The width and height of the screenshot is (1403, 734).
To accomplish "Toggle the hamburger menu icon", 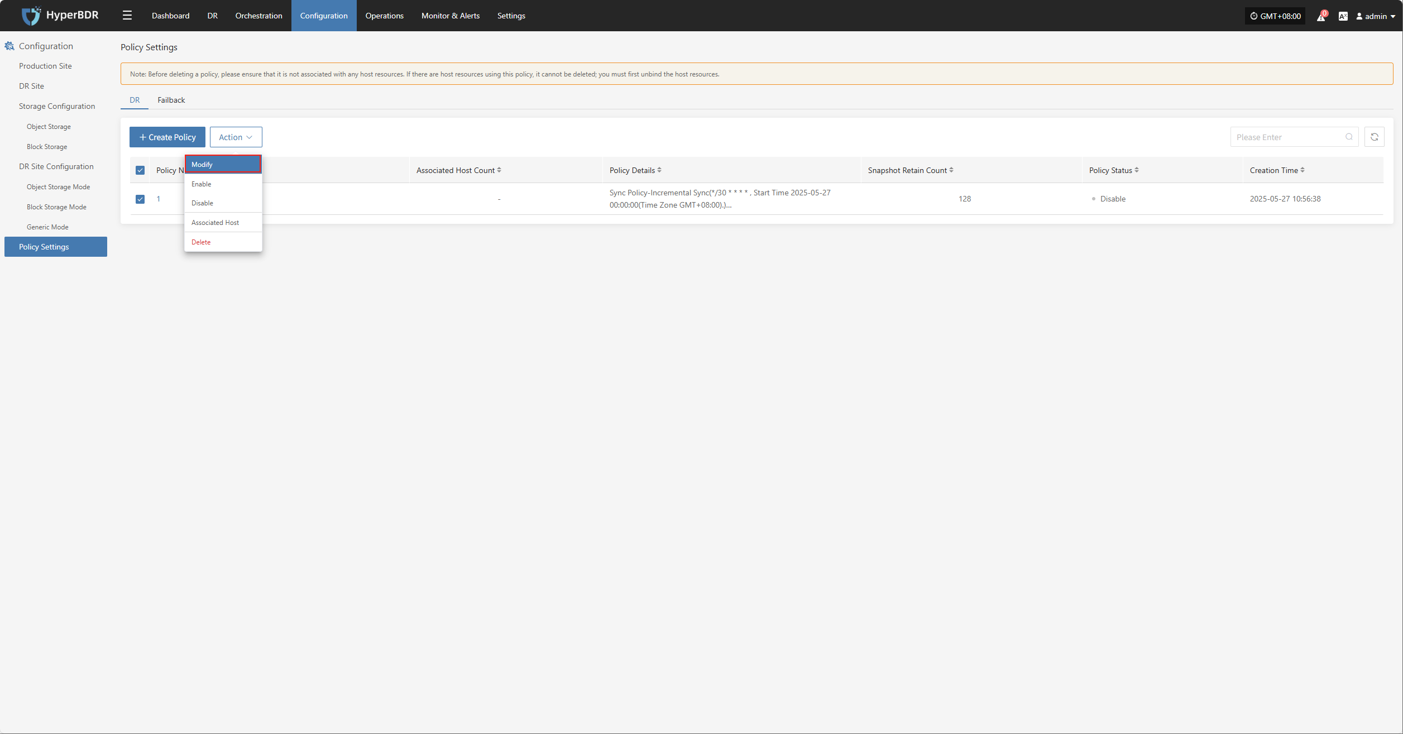I will click(x=127, y=16).
